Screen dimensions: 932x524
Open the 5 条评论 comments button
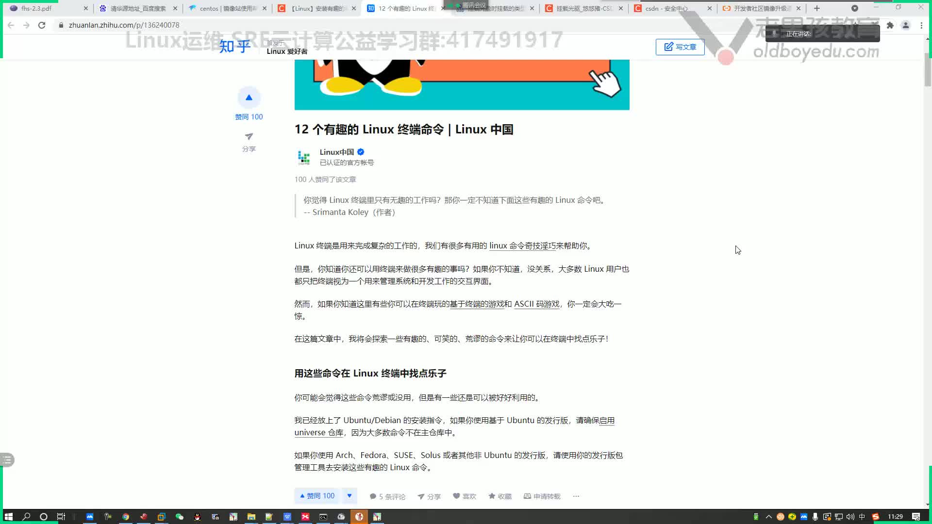point(387,496)
